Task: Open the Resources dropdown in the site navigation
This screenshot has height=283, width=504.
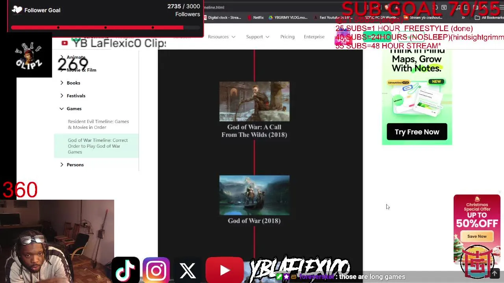Action: point(222,37)
